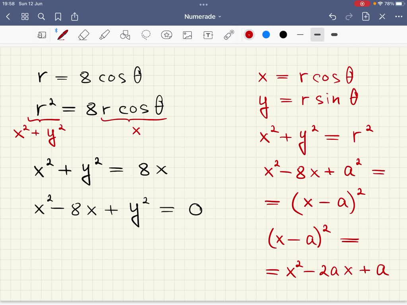Toggle a bookmark on this page

[58, 17]
